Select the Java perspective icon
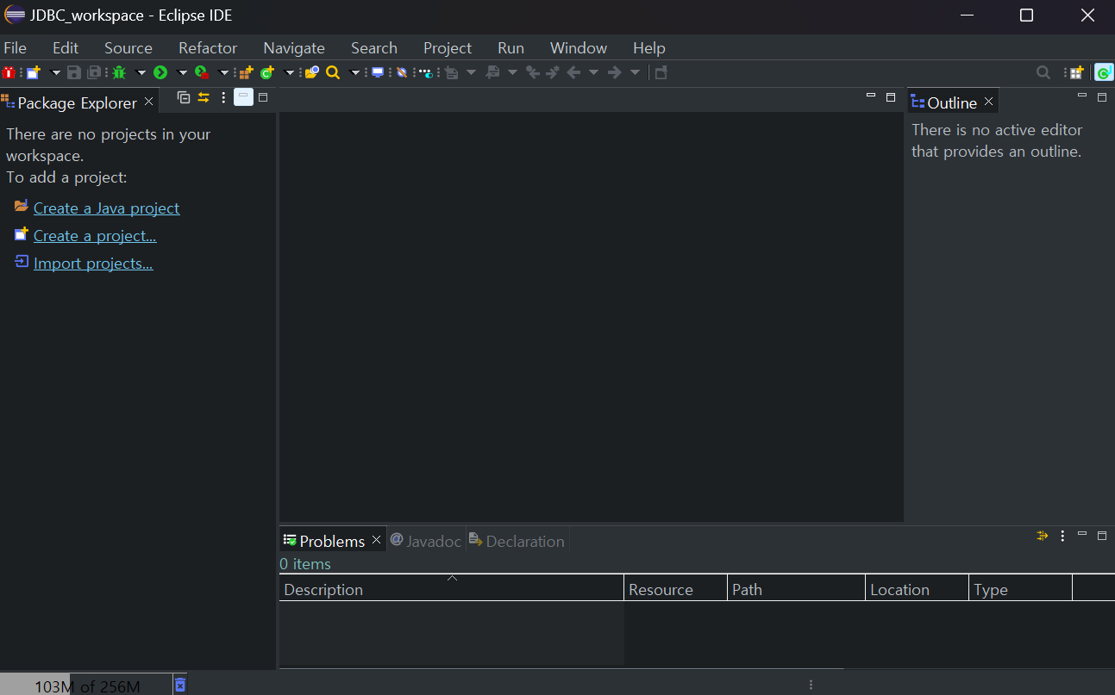Viewport: 1115px width, 695px height. tap(1103, 73)
